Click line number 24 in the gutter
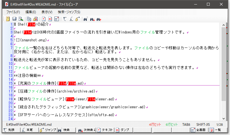Image resolution: width=230 pixels, height=135 pixels. (10, 119)
